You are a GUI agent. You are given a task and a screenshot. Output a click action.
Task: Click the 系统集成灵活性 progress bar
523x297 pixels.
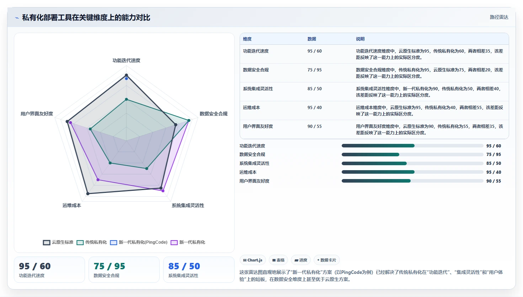pyautogui.click(x=412, y=163)
